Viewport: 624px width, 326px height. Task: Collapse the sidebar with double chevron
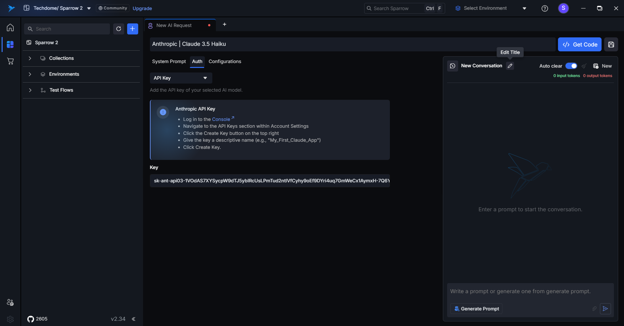coord(134,319)
